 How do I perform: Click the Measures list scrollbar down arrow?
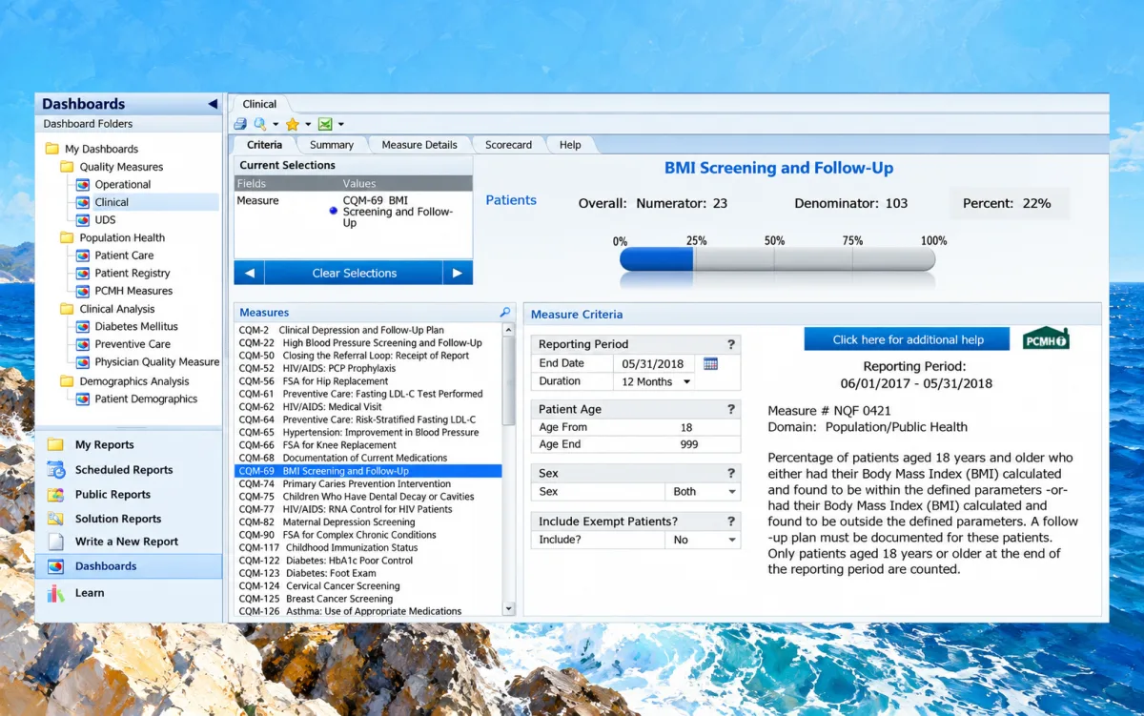click(x=508, y=608)
